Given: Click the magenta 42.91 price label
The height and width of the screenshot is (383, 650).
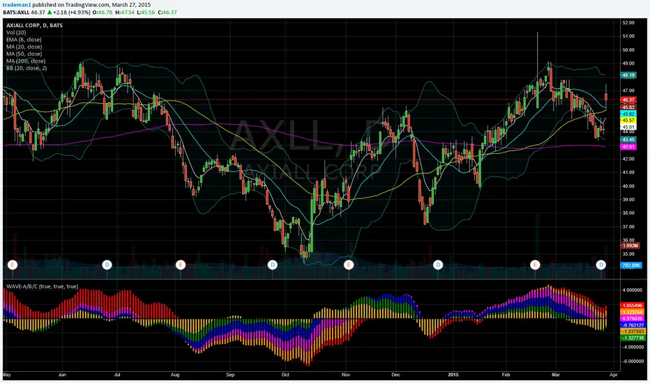Looking at the screenshot, I should tap(628, 147).
